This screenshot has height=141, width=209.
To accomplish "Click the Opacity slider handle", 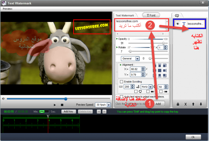I will (163, 43).
